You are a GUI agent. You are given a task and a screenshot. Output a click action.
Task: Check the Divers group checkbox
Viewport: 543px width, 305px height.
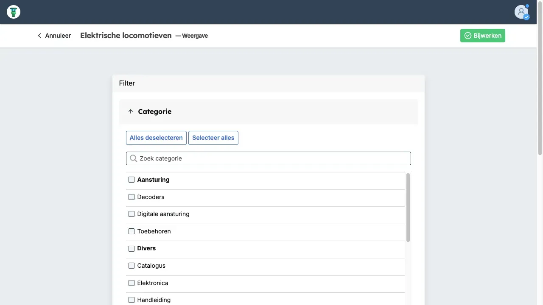[x=132, y=249]
